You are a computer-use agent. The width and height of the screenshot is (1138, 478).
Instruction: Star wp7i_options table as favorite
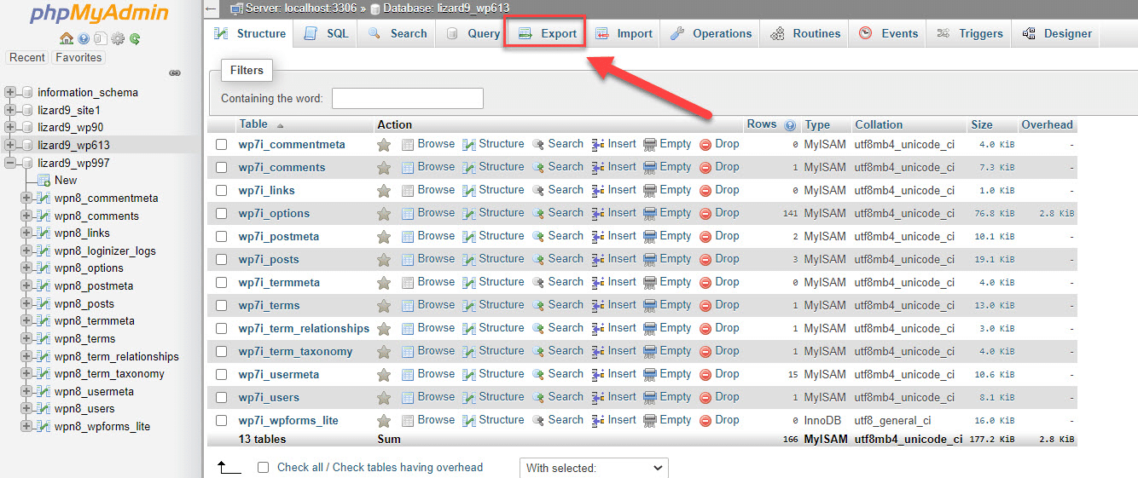coord(384,214)
